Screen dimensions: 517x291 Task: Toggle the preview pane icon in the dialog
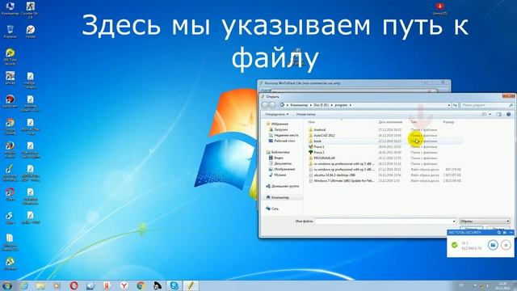tap(499, 114)
